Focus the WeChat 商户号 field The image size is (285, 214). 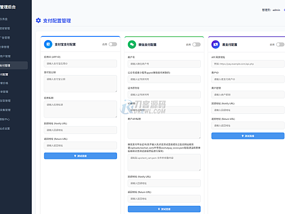point(164,64)
